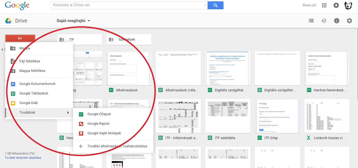Open the Személyek folder

[x=129, y=40]
